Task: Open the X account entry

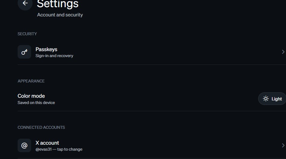Action: click(x=152, y=146)
